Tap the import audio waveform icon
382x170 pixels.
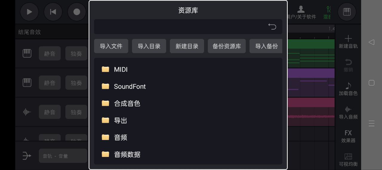(x=348, y=112)
